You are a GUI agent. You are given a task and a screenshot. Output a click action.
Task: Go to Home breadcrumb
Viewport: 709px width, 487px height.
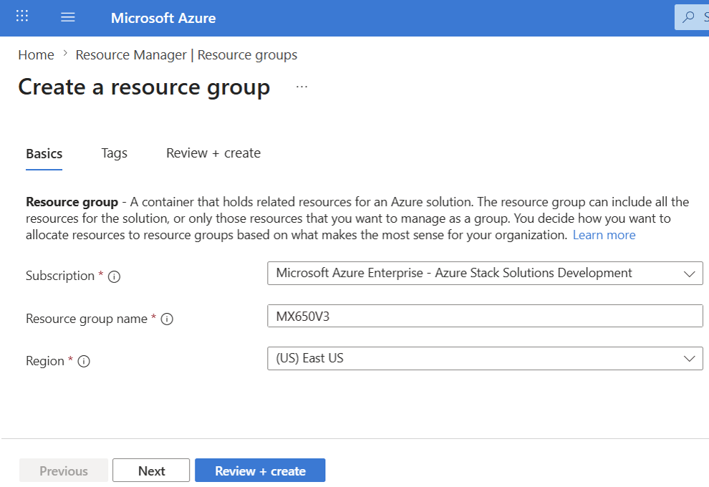36,54
